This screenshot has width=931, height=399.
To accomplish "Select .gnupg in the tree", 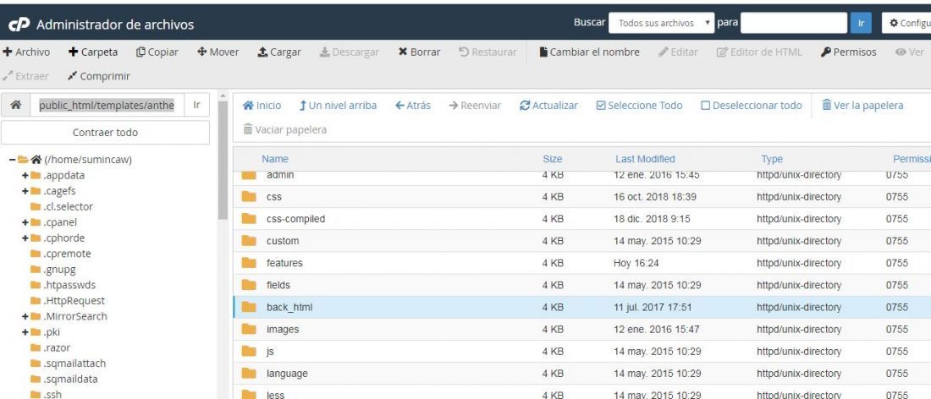I will click(x=61, y=269).
